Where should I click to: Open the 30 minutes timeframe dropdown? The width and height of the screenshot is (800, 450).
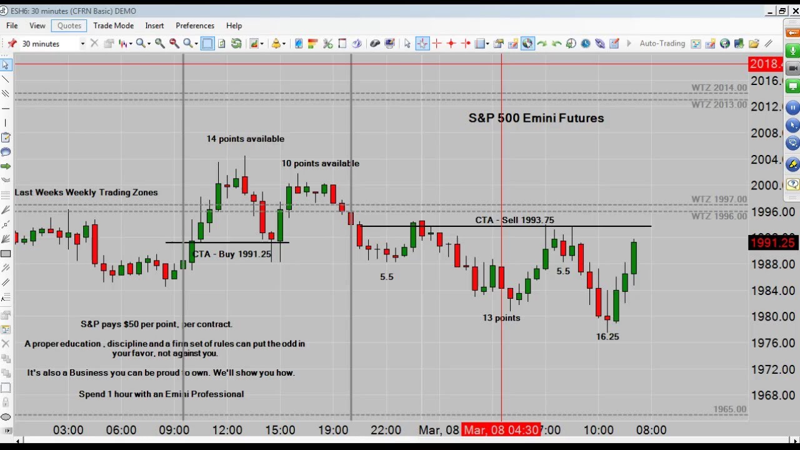click(82, 43)
